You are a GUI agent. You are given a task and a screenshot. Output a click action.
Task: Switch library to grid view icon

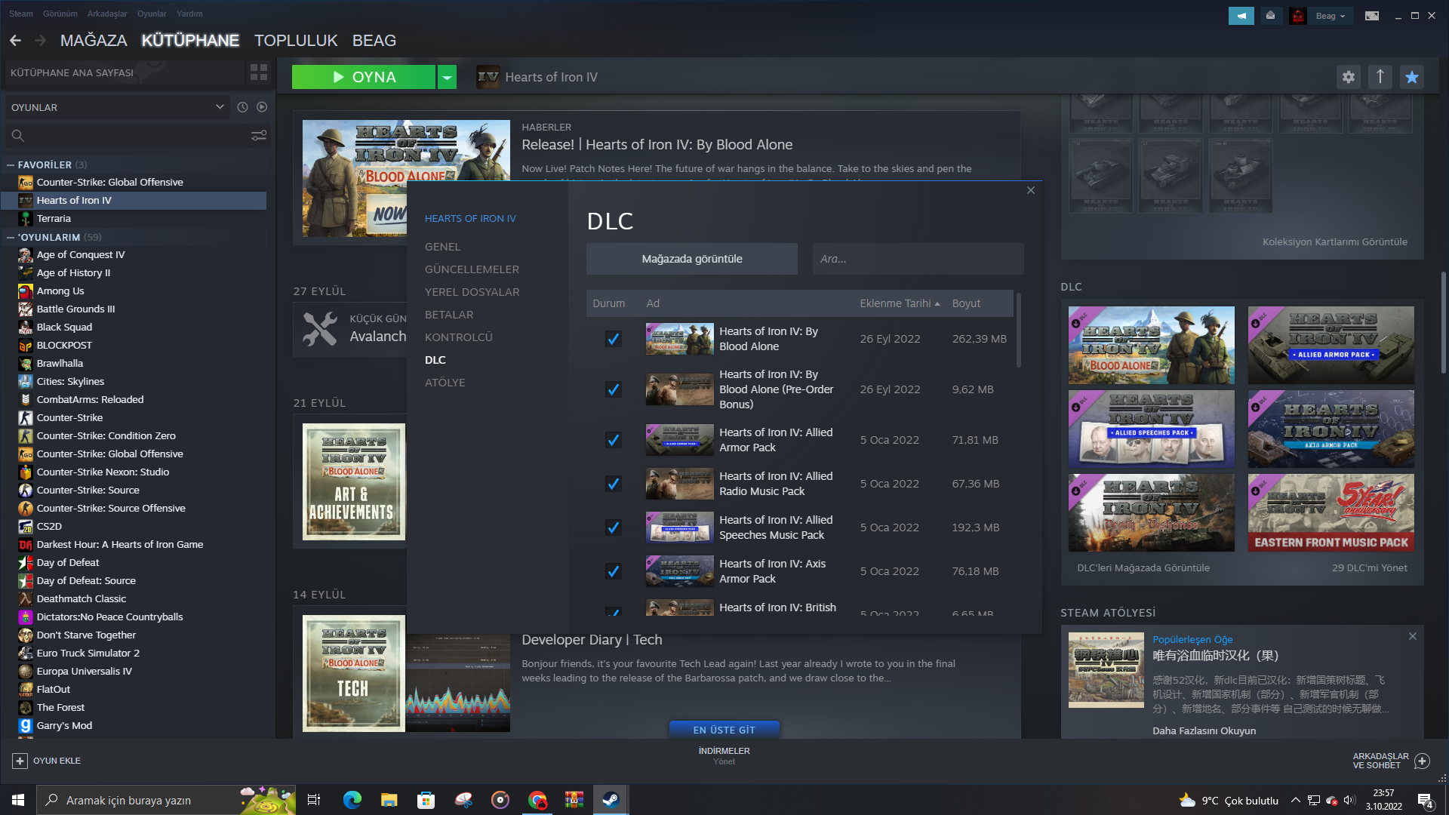[259, 72]
